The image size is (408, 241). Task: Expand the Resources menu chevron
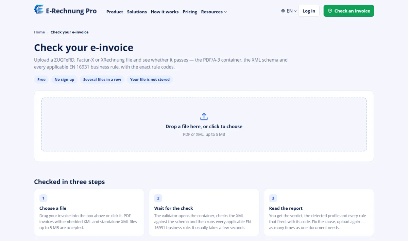coord(225,12)
